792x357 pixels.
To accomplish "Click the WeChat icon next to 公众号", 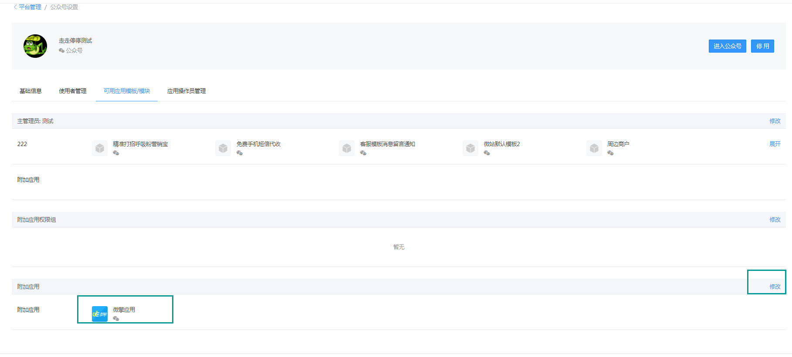I will [x=61, y=50].
